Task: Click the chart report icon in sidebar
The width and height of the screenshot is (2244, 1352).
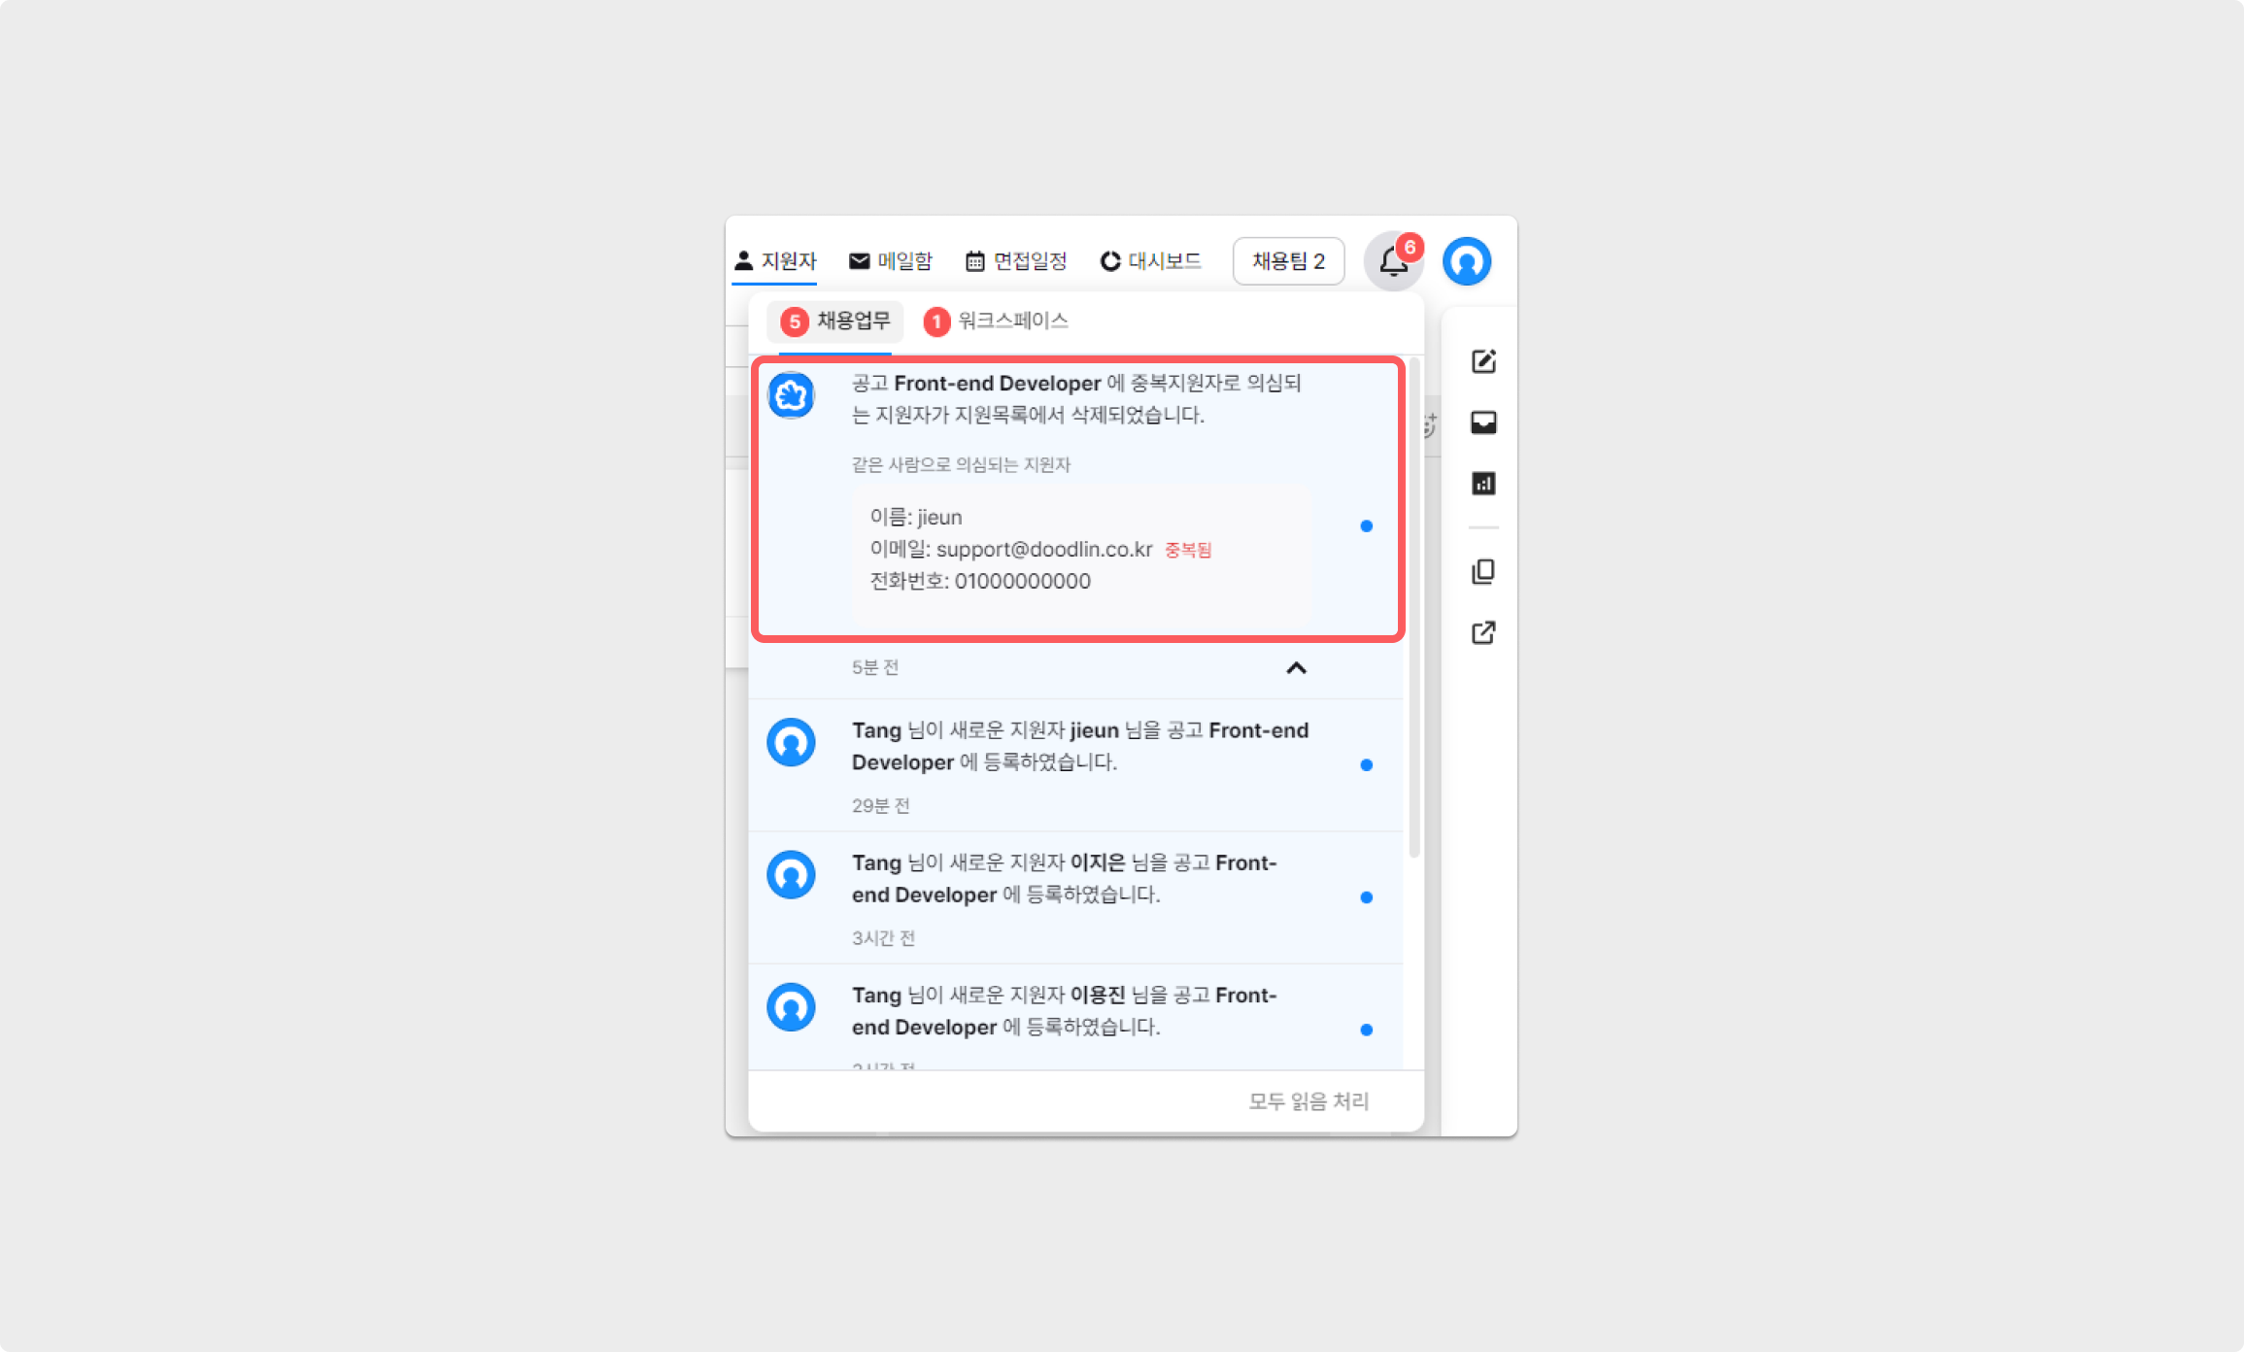Action: [1483, 484]
